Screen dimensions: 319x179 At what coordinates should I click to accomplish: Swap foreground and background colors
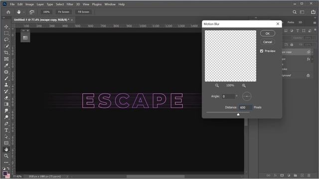click(x=8, y=169)
